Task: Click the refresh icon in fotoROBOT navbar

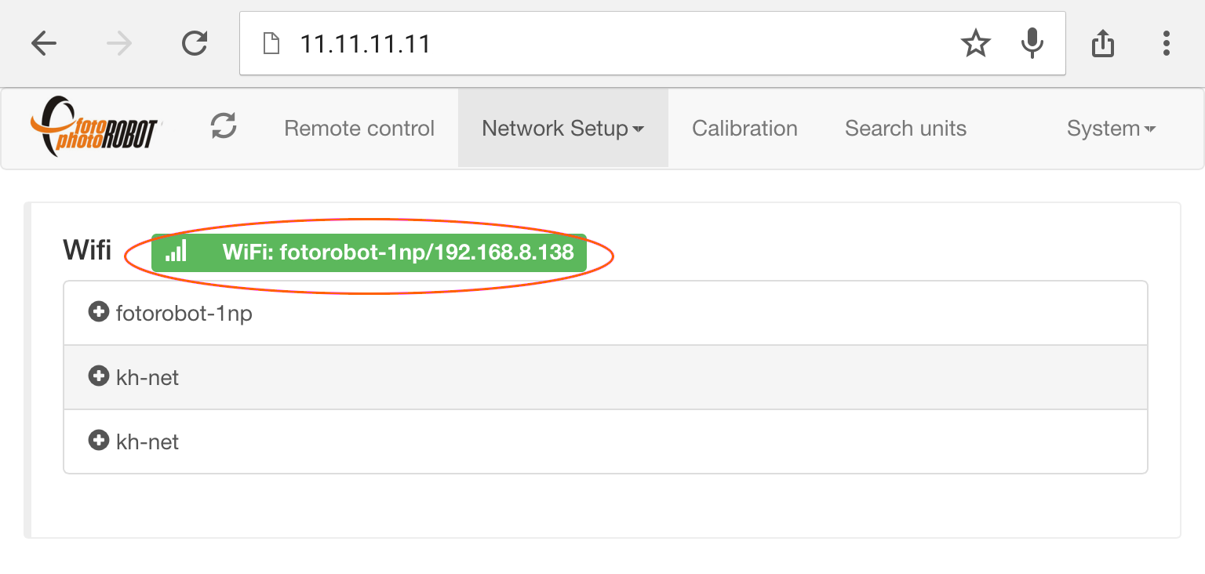Action: (x=224, y=125)
